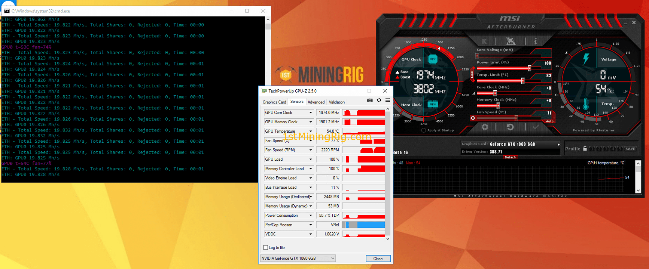Launch the OC Scanner icon in Afterburner

pos(511,41)
